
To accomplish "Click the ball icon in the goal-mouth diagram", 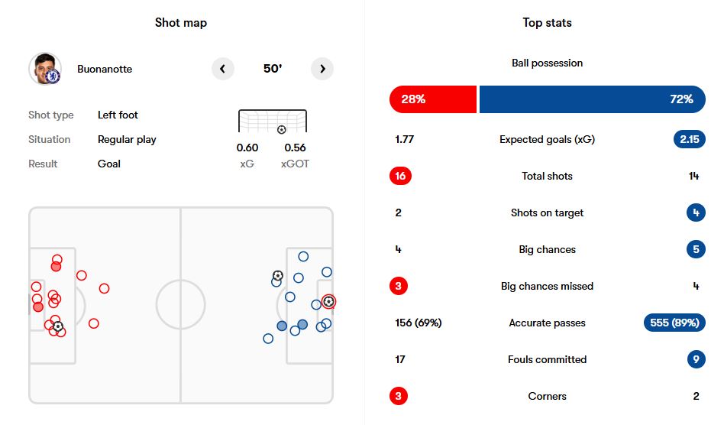I will point(281,130).
